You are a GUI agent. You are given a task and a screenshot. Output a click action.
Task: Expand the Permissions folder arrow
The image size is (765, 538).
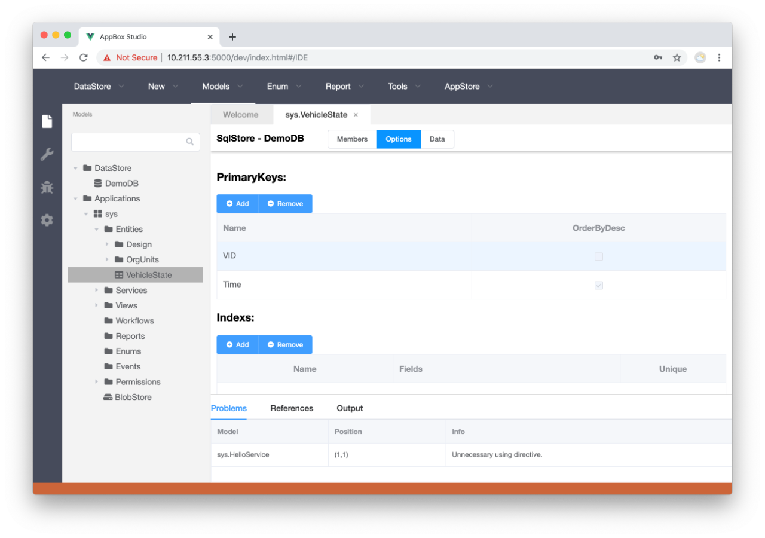pyautogui.click(x=96, y=381)
